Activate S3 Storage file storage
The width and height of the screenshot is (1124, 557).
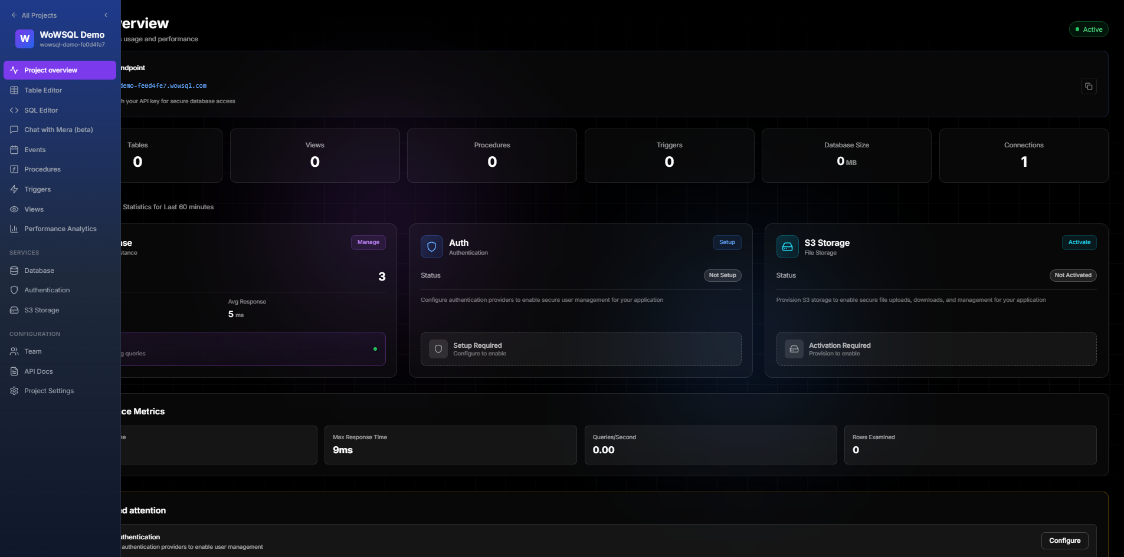tap(1079, 242)
